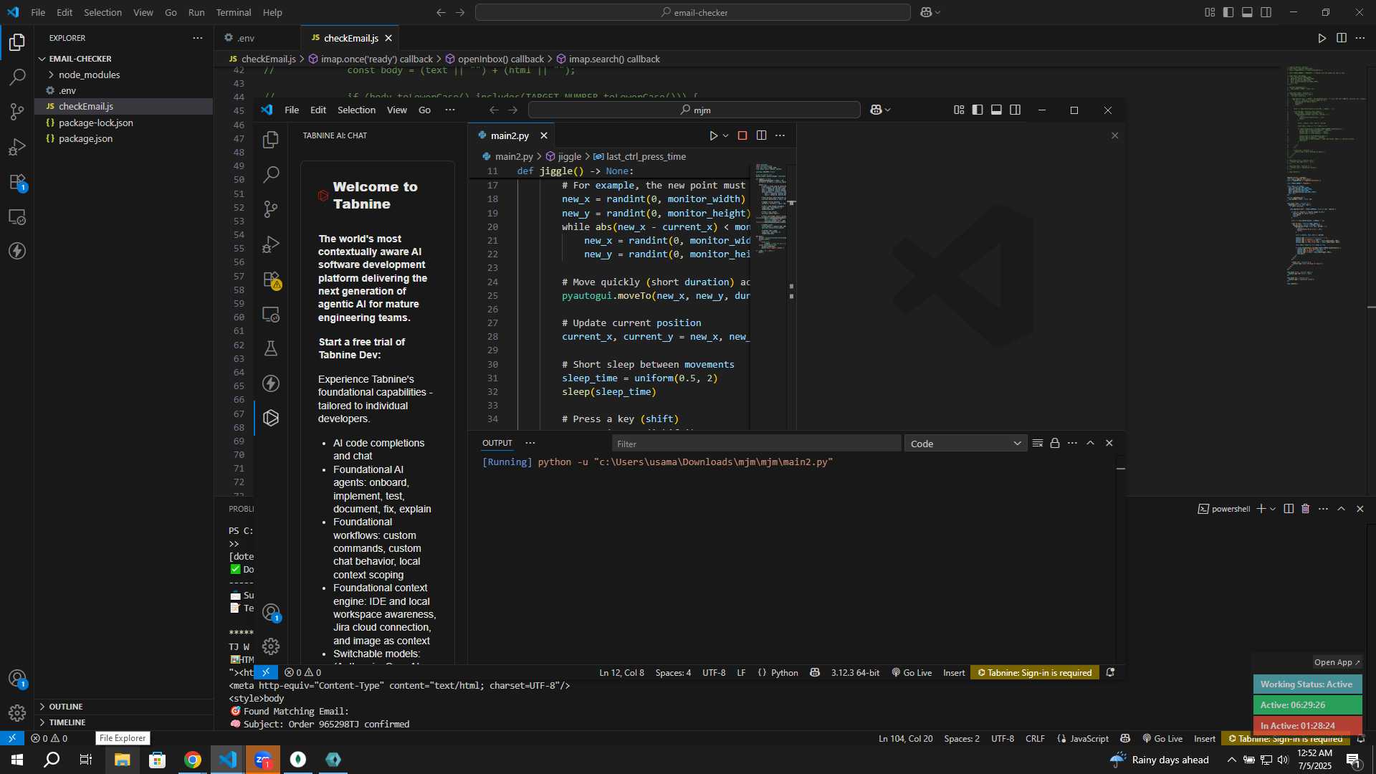
Task: Open Search icon in front mjm window
Action: (271, 174)
